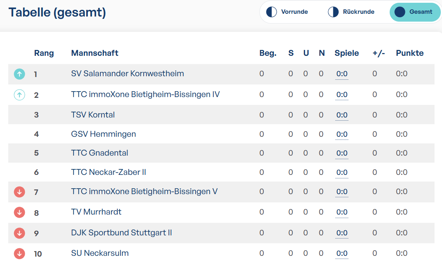This screenshot has height=268, width=442.
Task: Click the red down arrow beside TV Murrhardt
Action: [19, 213]
